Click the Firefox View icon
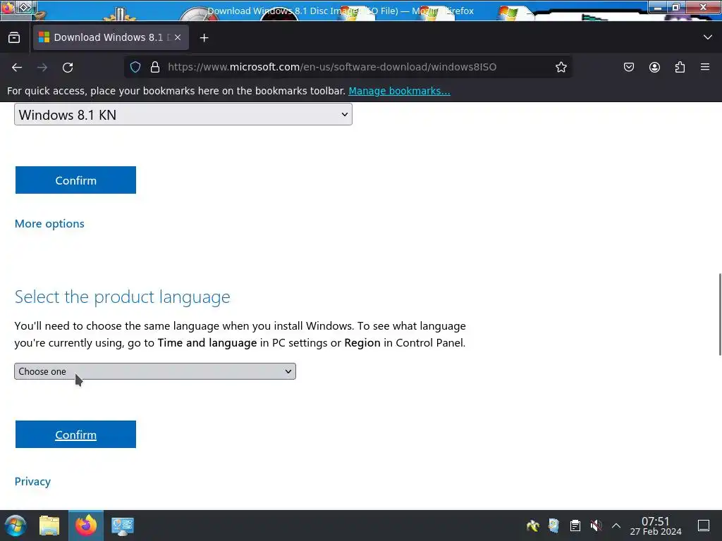Screen dimensions: 722x541 pos(14,38)
